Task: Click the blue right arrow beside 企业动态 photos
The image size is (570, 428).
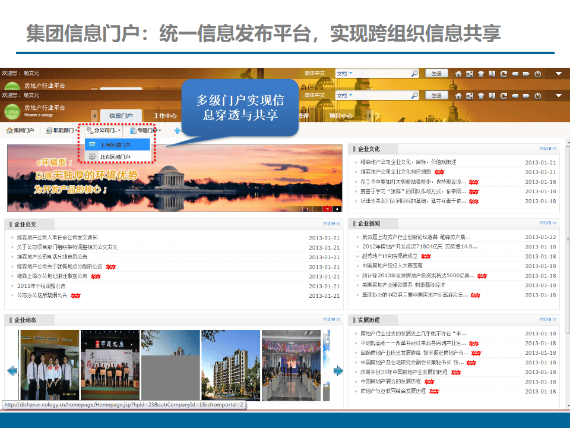Action: coord(338,371)
